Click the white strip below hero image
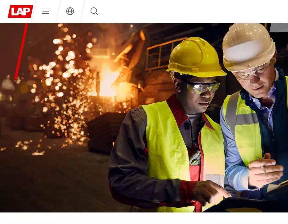Screen dimensions: 288x224 (x=144, y=218)
